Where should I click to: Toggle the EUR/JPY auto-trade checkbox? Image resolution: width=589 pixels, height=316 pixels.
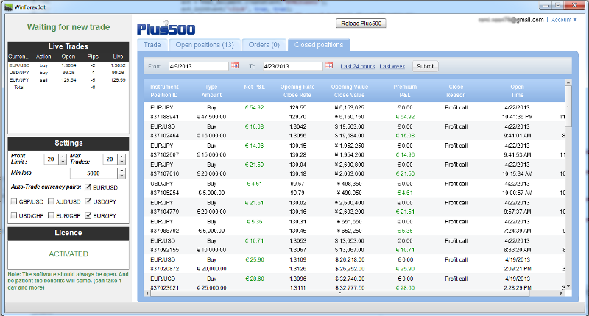click(88, 215)
